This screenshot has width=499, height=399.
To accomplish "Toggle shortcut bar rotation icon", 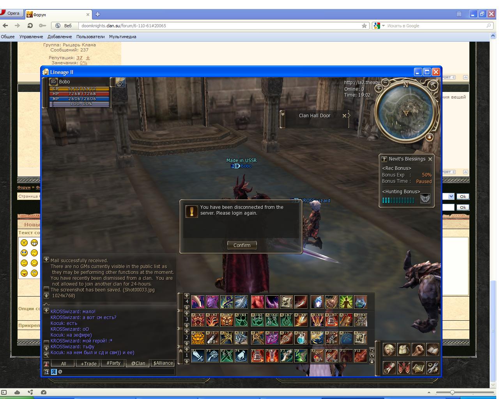I will pyautogui.click(x=372, y=356).
